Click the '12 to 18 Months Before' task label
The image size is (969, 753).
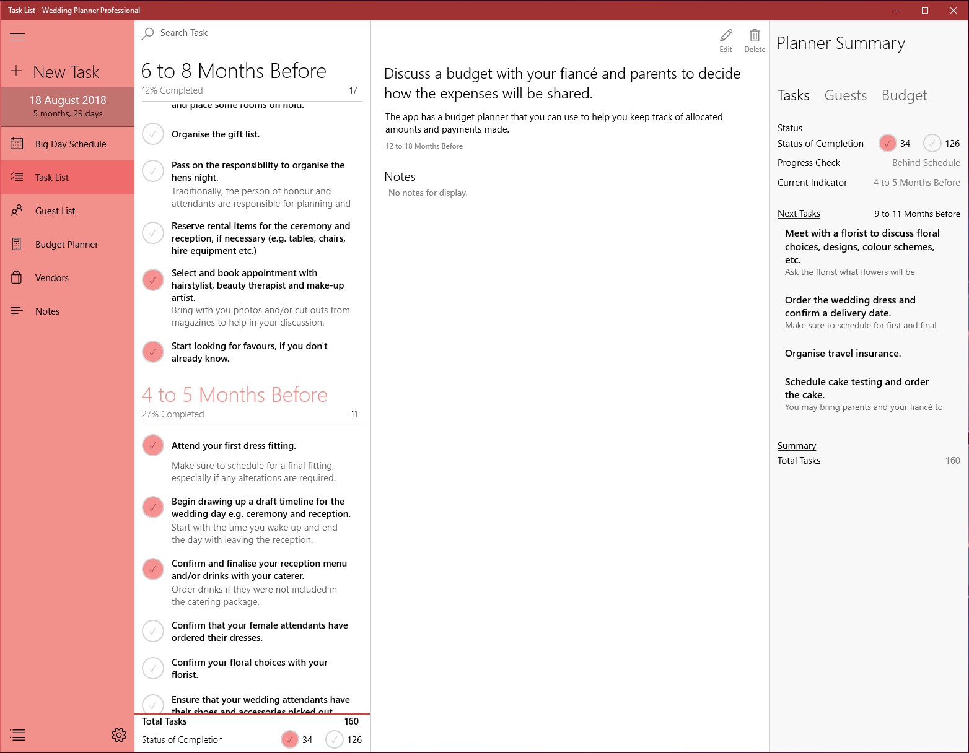424,146
